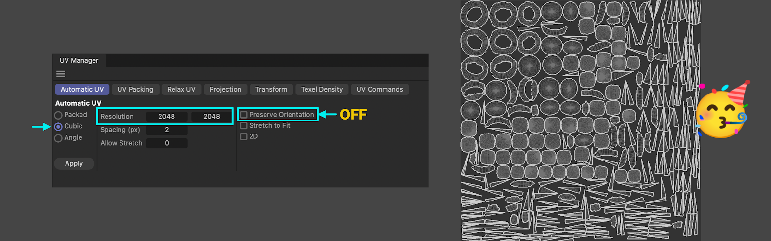Click the Allow Stretch value field
Image resolution: width=771 pixels, height=241 pixels.
[167, 143]
